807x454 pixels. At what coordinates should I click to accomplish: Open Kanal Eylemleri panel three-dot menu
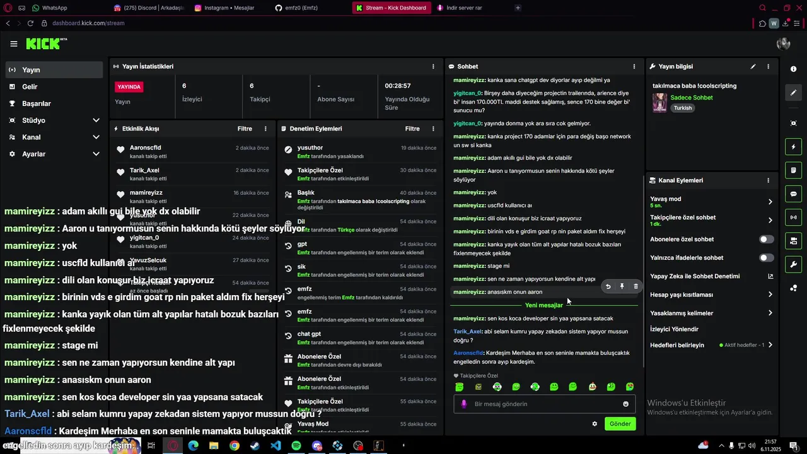[768, 180]
